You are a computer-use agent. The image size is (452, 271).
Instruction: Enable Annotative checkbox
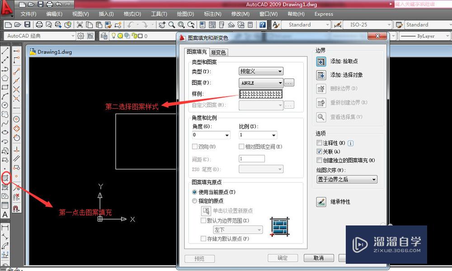(319, 142)
